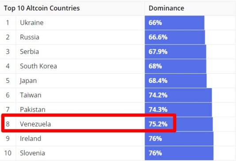The width and height of the screenshot is (236, 161).
Task: Click the 74.2% bar for Taiwan
Action: click(179, 95)
